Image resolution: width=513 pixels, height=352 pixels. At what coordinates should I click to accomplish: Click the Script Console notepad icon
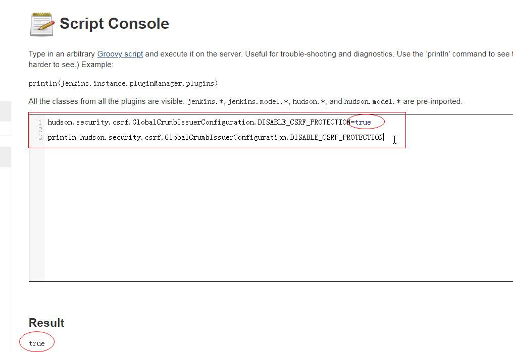pyautogui.click(x=42, y=25)
